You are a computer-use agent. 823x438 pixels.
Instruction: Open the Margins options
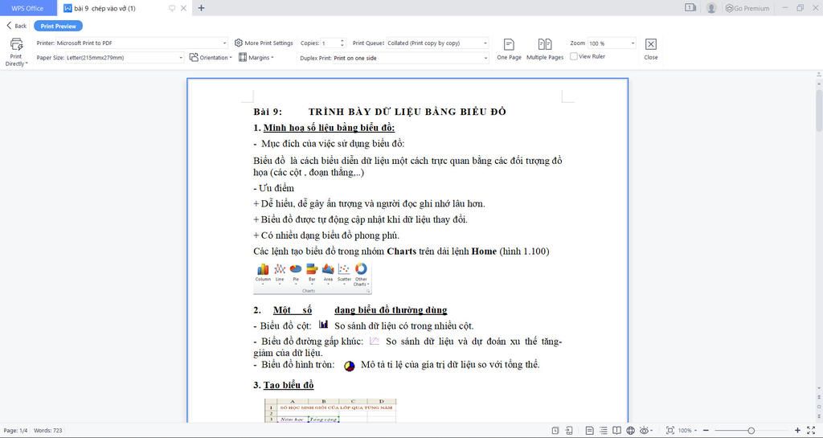(256, 58)
